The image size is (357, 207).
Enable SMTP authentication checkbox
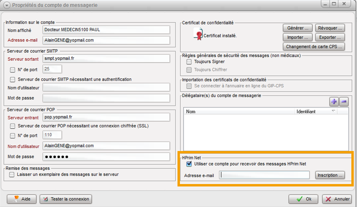point(13,79)
